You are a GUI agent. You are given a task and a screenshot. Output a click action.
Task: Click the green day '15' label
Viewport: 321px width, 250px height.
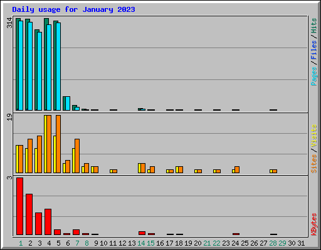click(150, 243)
